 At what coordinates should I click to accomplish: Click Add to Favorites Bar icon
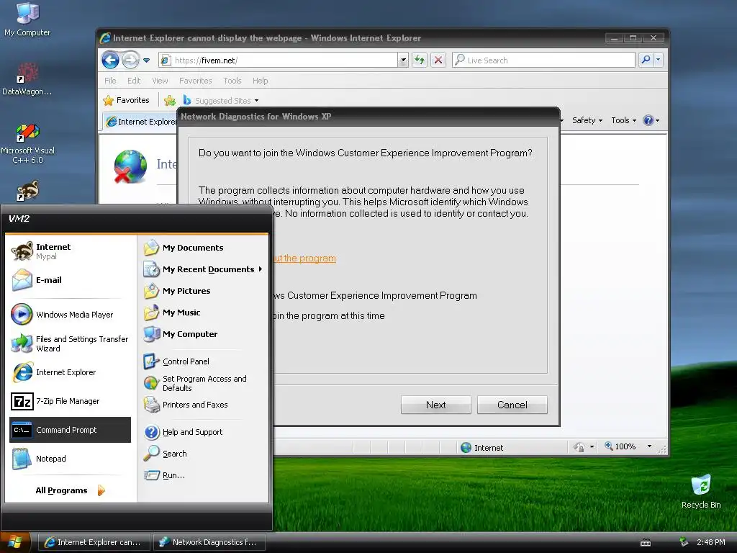[x=170, y=100]
